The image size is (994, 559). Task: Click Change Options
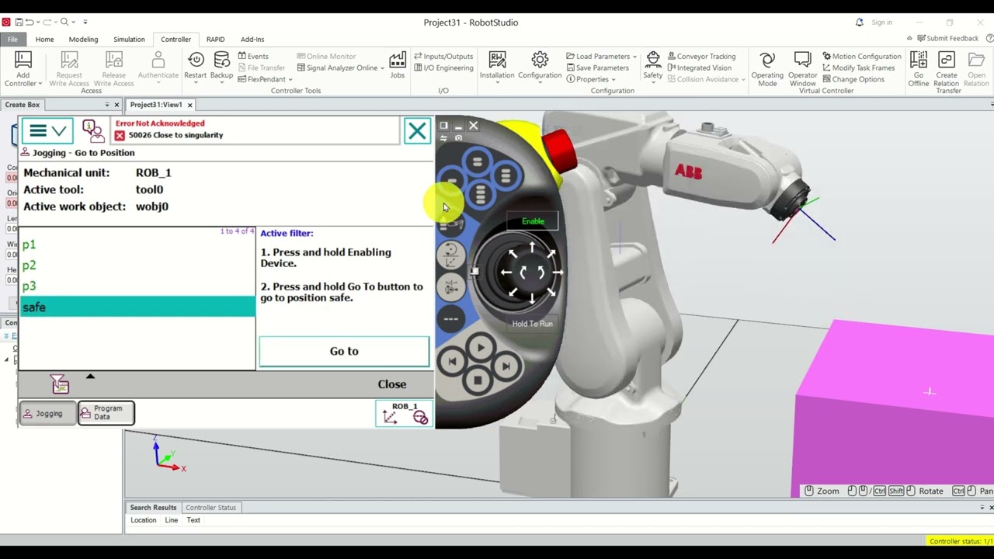[853, 79]
